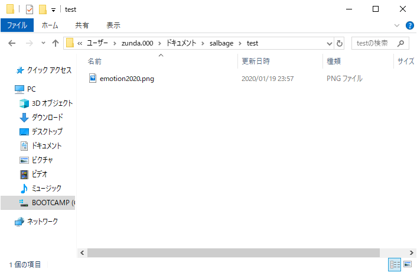The image size is (417, 272).
Task: Click the search magnifier icon
Action: pyautogui.click(x=400, y=43)
